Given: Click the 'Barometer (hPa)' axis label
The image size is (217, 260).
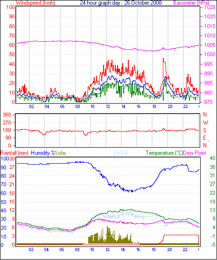Looking at the screenshot, I should tap(191, 3).
